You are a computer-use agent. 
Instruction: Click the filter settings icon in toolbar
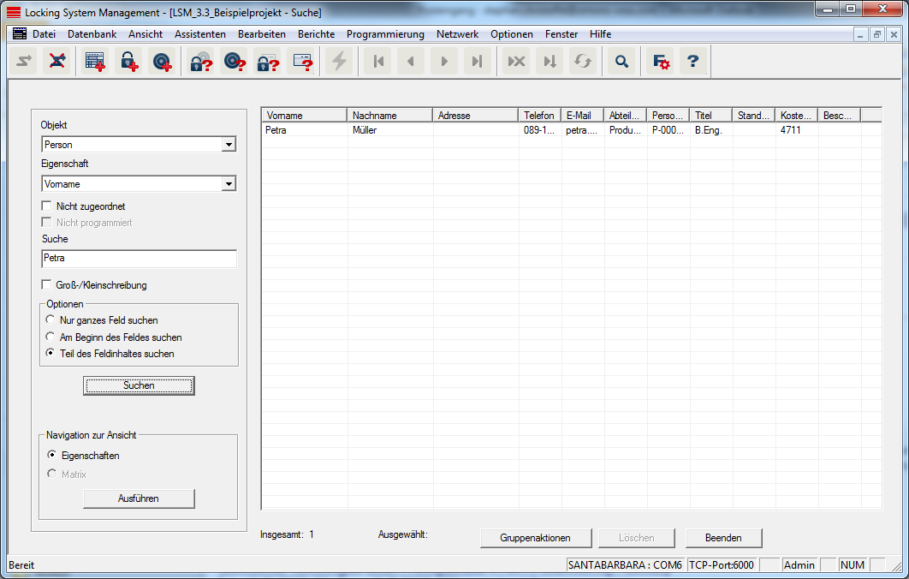tap(660, 62)
